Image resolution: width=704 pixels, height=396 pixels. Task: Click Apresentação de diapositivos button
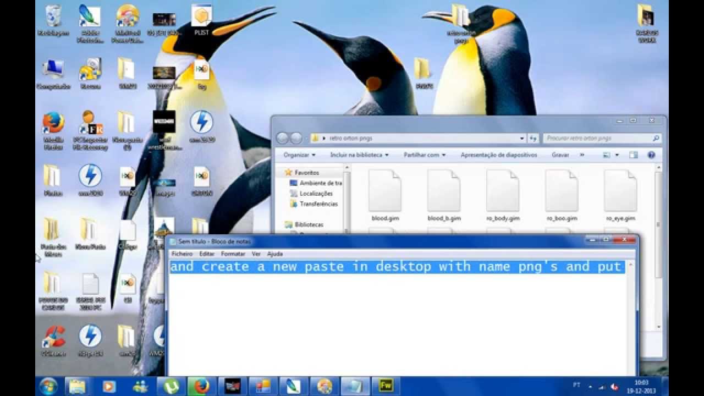click(499, 155)
